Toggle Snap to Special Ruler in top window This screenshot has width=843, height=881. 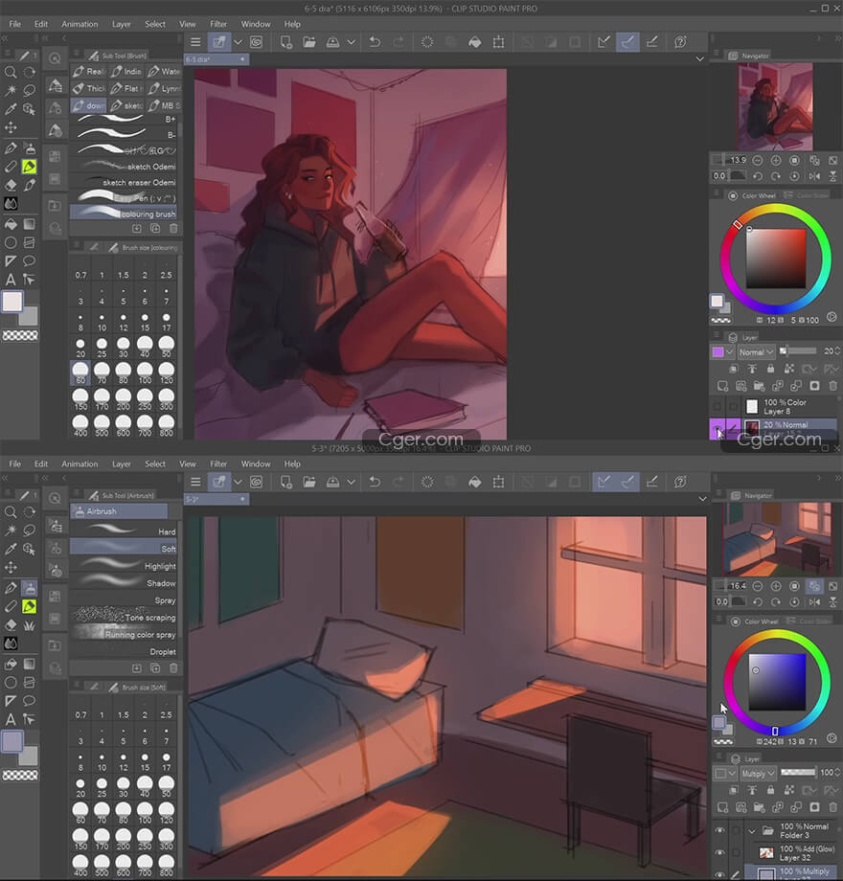[627, 42]
